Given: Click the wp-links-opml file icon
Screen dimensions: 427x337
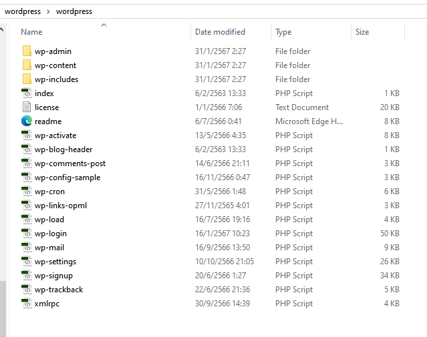Looking at the screenshot, I should [27, 206].
